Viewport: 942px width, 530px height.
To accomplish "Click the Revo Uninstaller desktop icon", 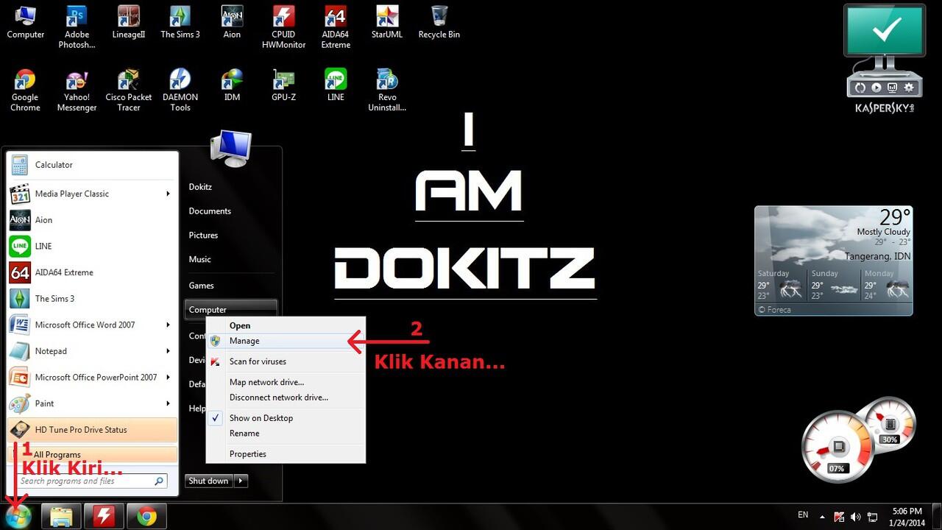I will (387, 90).
